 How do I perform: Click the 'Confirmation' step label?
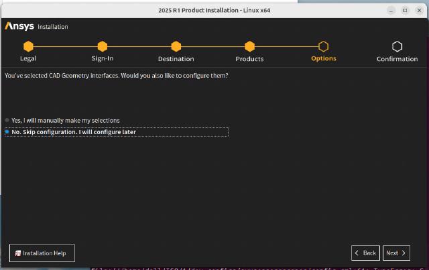[397, 59]
